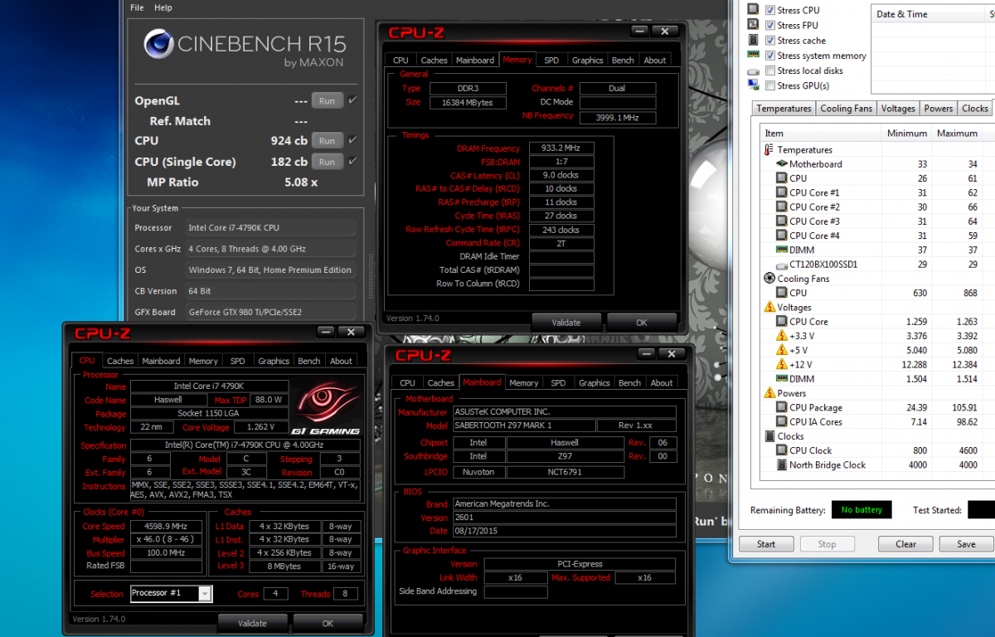Viewport: 995px width, 637px height.
Task: Disable the Stress CPU checkbox
Action: (x=770, y=10)
